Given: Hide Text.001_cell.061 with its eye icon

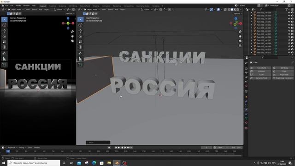Looking at the screenshot, I should 289,22.
